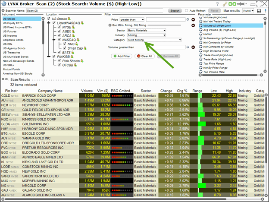Uncheck the Pink Sheets checkbox
The width and height of the screenshot is (269, 202).
59,60
